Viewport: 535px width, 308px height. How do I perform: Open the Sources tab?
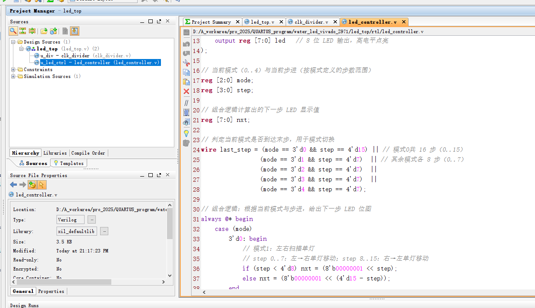click(x=33, y=163)
